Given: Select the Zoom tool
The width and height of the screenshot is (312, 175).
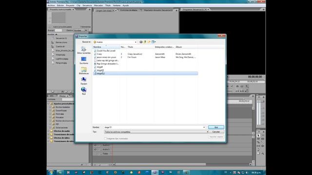Looking at the screenshot, I should 263,154.
